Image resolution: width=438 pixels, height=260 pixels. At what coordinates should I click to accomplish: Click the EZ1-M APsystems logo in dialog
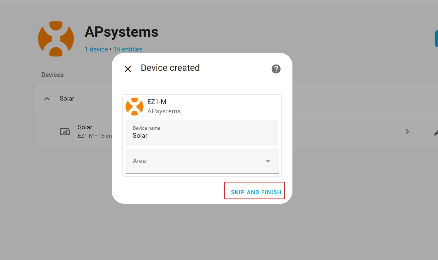pyautogui.click(x=135, y=107)
